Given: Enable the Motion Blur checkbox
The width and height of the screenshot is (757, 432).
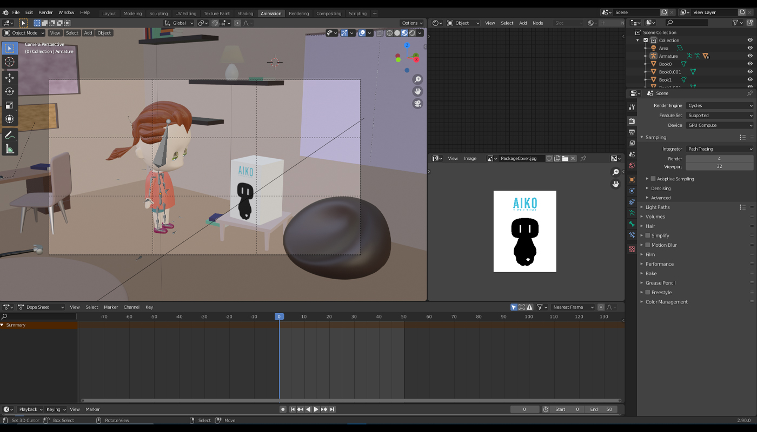Looking at the screenshot, I should (648, 245).
